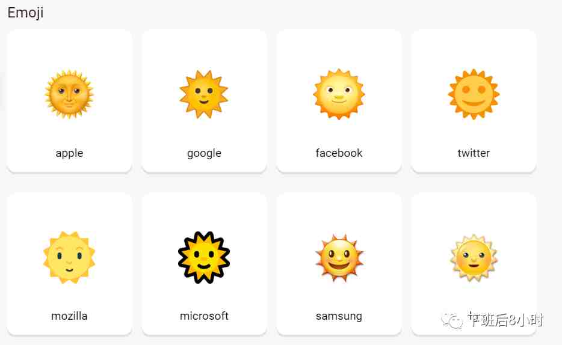Image resolution: width=562 pixels, height=345 pixels.
Task: Select the "microsoft" label
Action: pos(204,316)
